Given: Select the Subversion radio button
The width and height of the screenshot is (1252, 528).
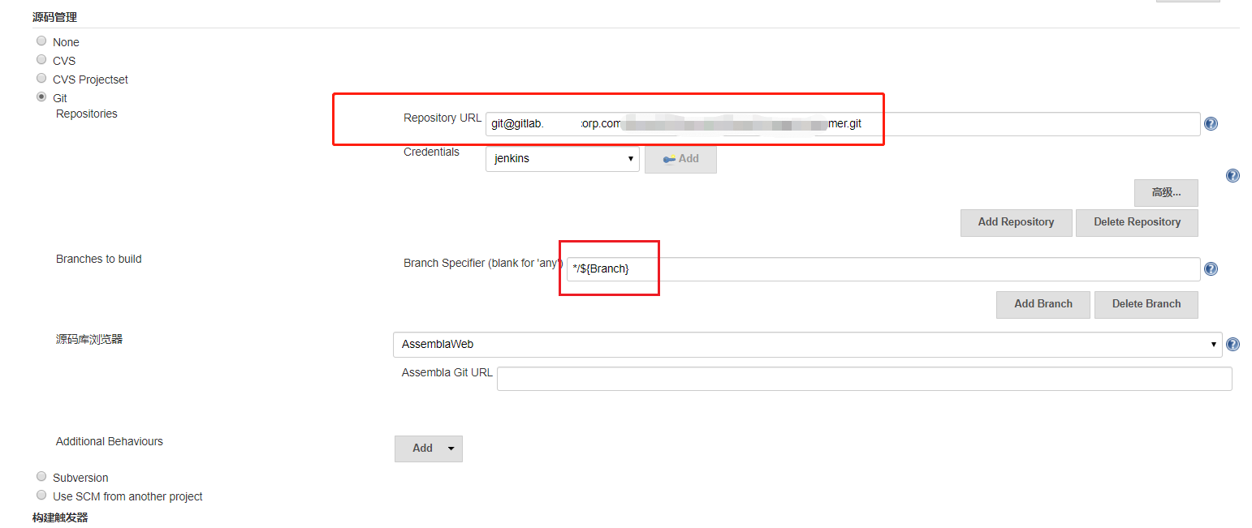Looking at the screenshot, I should tap(41, 476).
